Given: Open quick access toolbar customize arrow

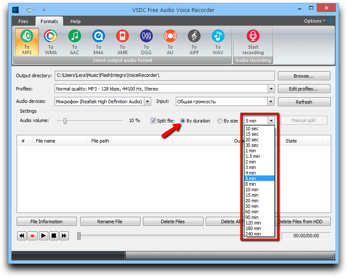Looking at the screenshot, I should pos(44,10).
